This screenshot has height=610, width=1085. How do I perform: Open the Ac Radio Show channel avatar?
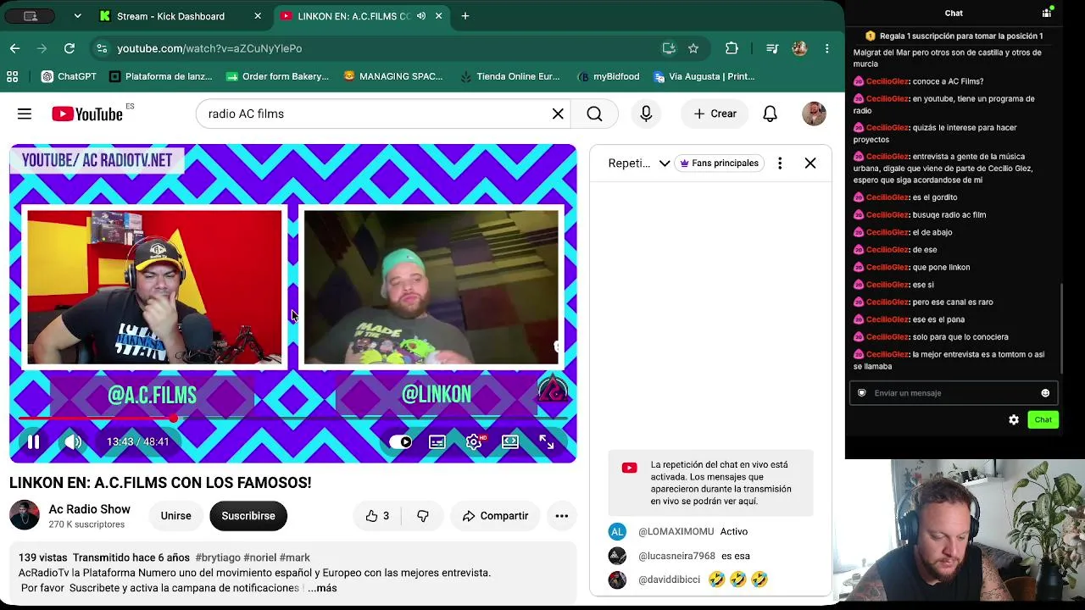[x=25, y=516]
